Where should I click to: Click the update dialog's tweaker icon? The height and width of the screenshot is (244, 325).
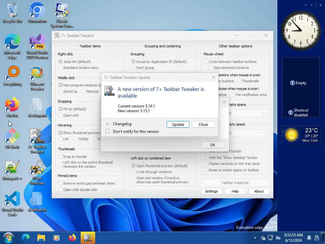pyautogui.click(x=109, y=91)
